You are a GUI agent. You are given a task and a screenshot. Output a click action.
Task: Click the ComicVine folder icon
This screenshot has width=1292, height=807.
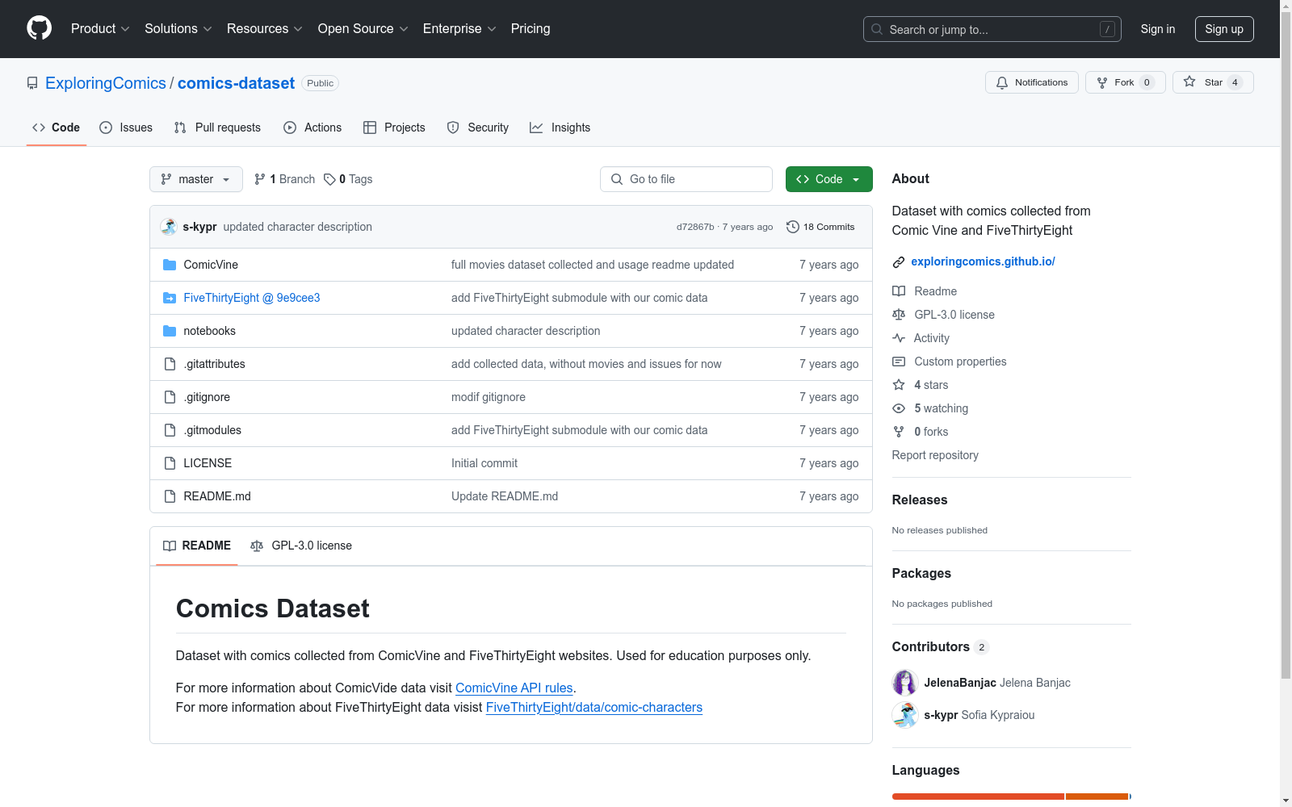click(x=170, y=265)
